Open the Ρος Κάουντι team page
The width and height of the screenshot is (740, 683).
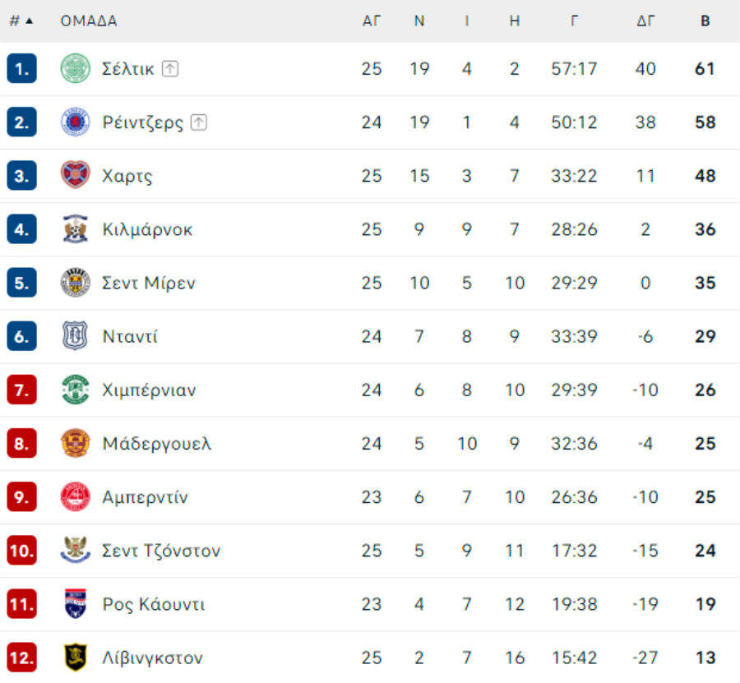point(154,604)
